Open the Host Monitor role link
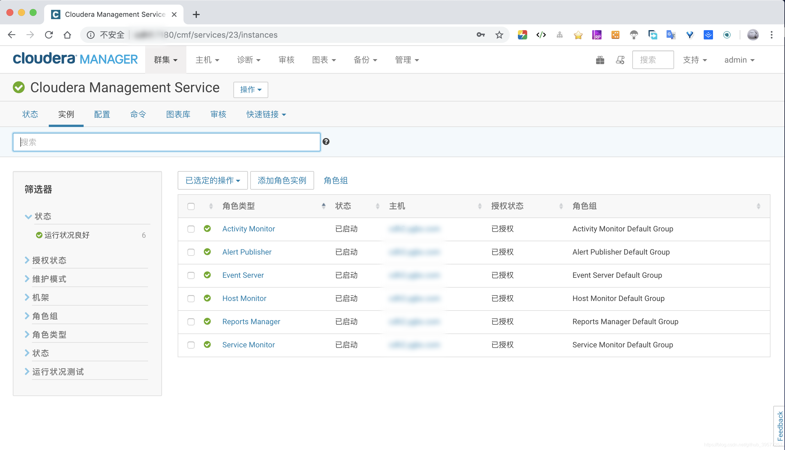The width and height of the screenshot is (785, 450). (x=244, y=298)
